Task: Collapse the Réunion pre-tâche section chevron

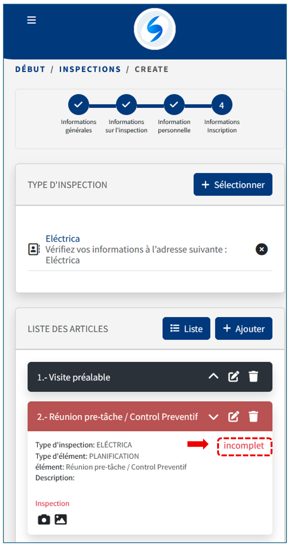Action: (x=213, y=417)
